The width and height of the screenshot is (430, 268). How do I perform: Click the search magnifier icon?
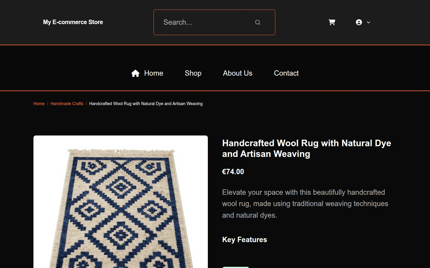(258, 22)
